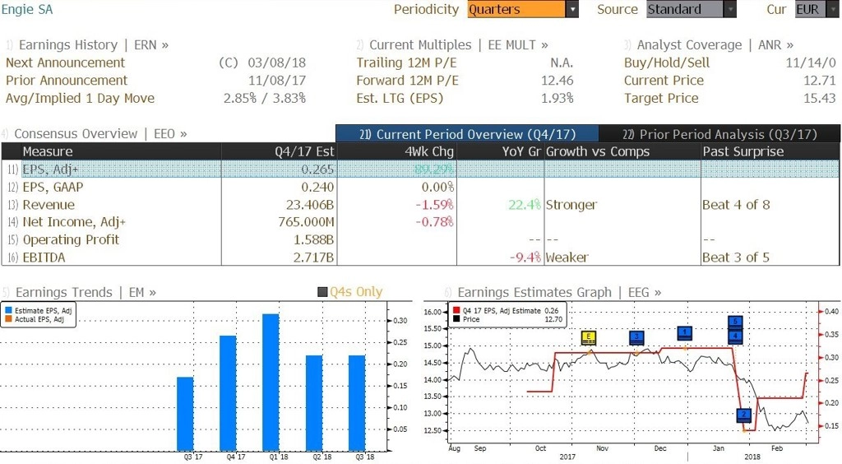Click the blue marker 2 on estimates graph

coord(743,415)
